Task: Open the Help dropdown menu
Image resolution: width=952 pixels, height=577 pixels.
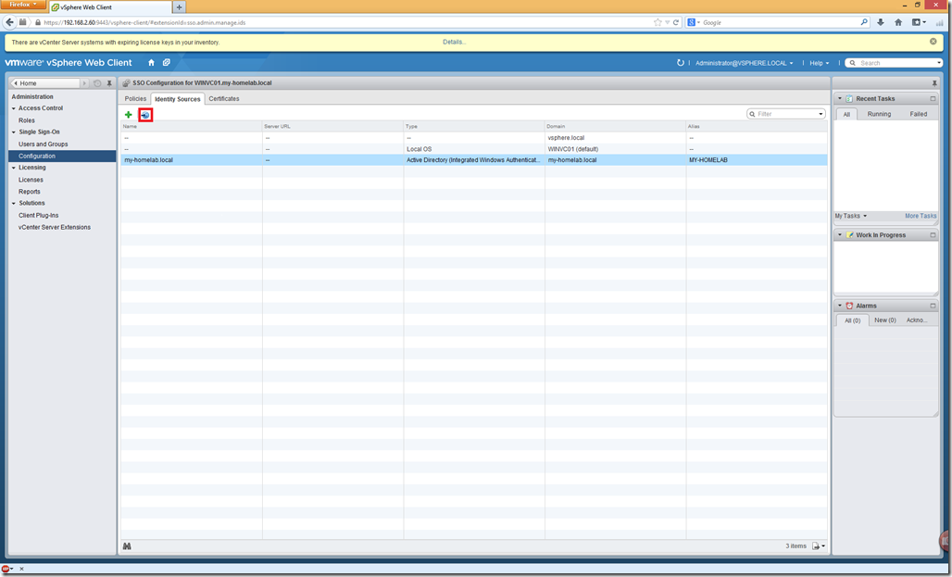Action: pyautogui.click(x=819, y=63)
